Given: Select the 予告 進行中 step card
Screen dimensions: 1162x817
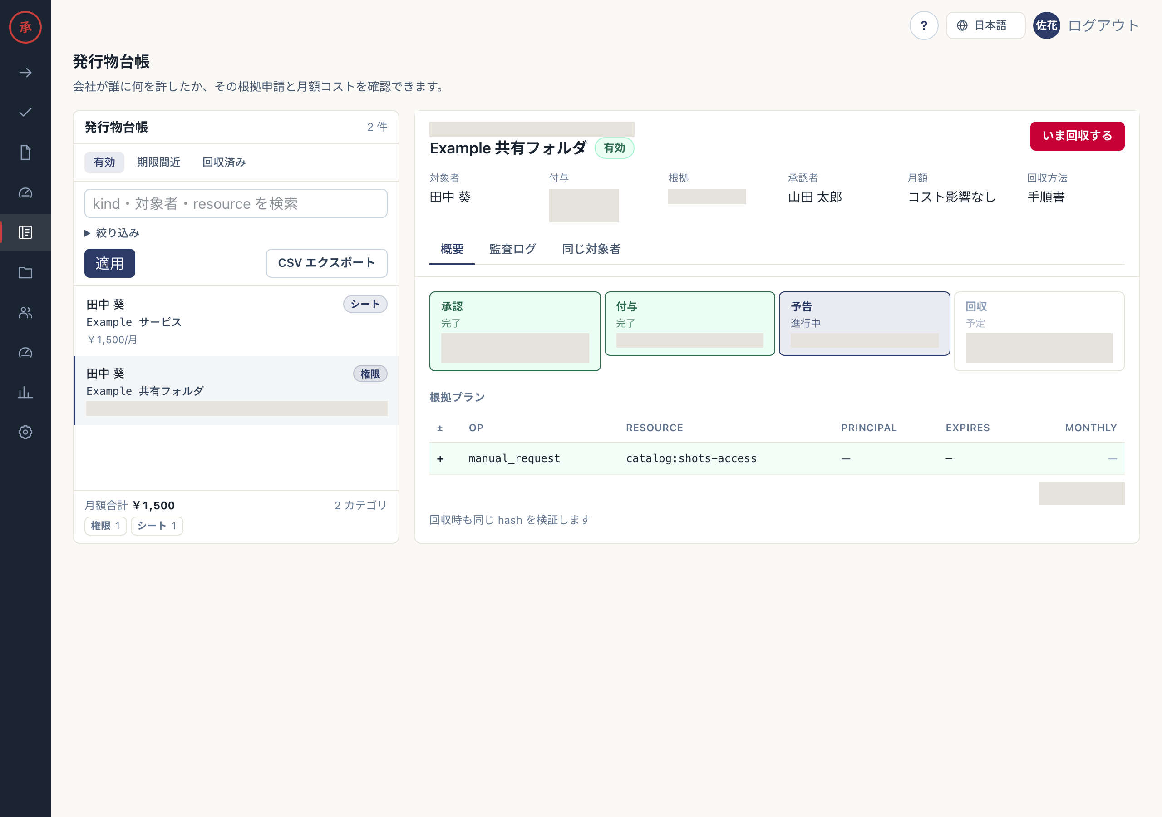Looking at the screenshot, I should point(864,324).
